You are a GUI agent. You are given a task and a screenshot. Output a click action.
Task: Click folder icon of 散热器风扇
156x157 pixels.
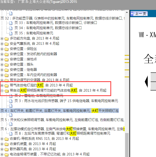tap(6, 149)
